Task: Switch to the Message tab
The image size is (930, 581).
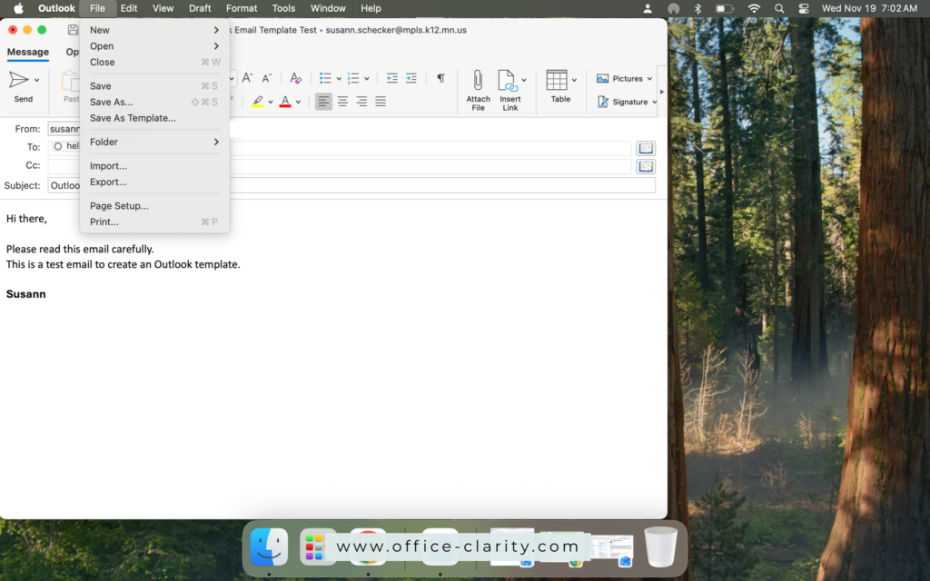Action: pyautogui.click(x=28, y=52)
